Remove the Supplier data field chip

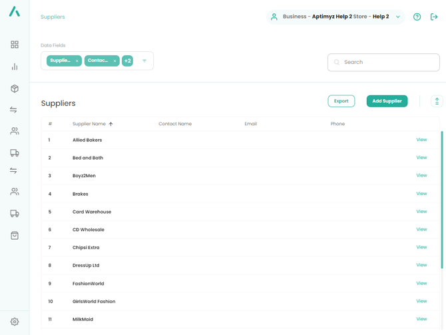pyautogui.click(x=77, y=61)
